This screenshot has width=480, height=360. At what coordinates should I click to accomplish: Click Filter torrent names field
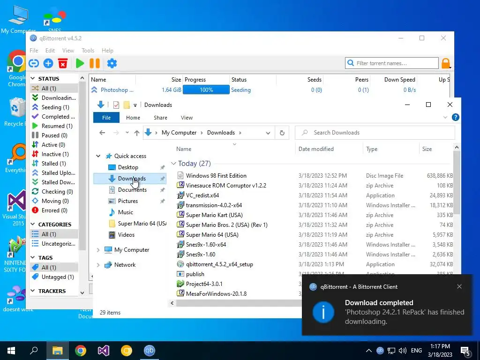[392, 63]
